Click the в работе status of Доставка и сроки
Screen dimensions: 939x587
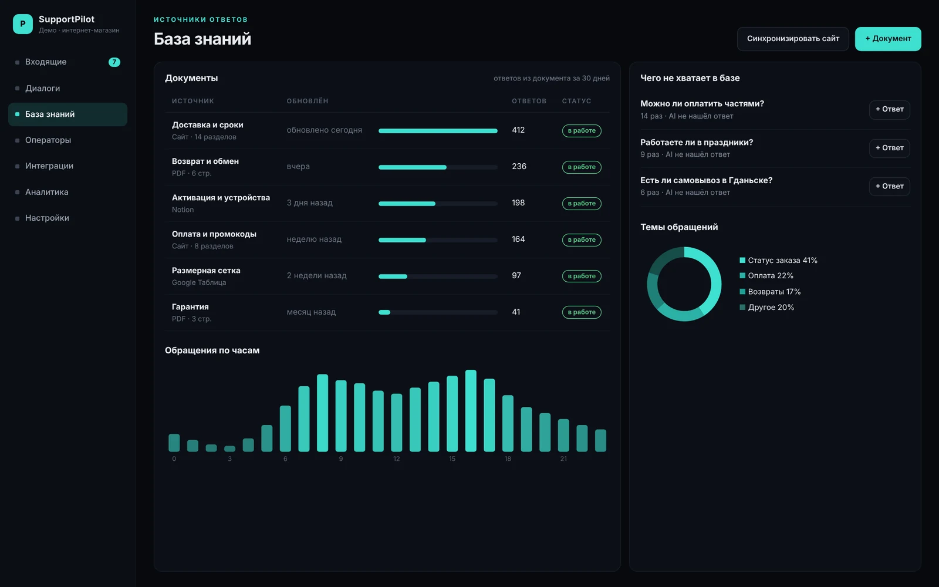pos(582,131)
